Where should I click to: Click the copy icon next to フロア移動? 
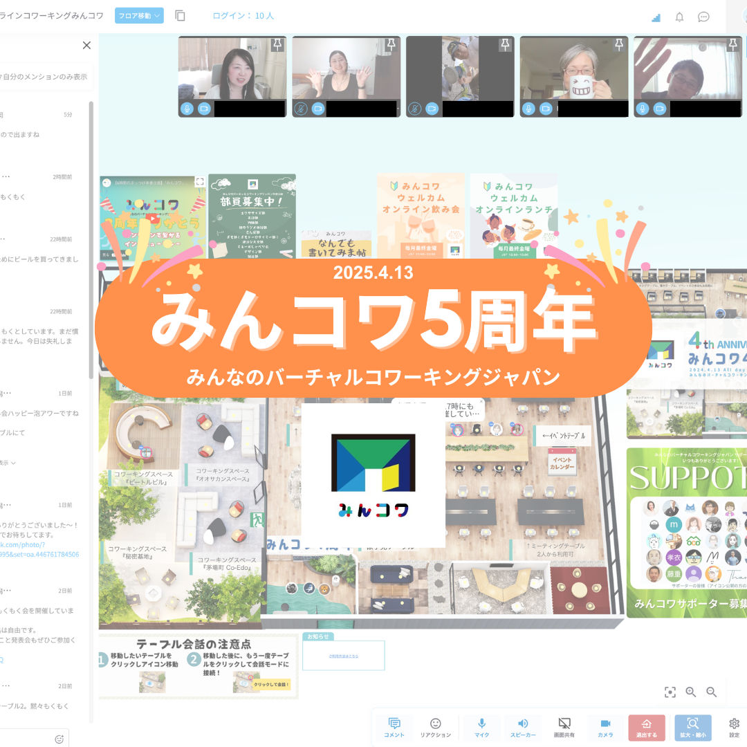point(180,16)
